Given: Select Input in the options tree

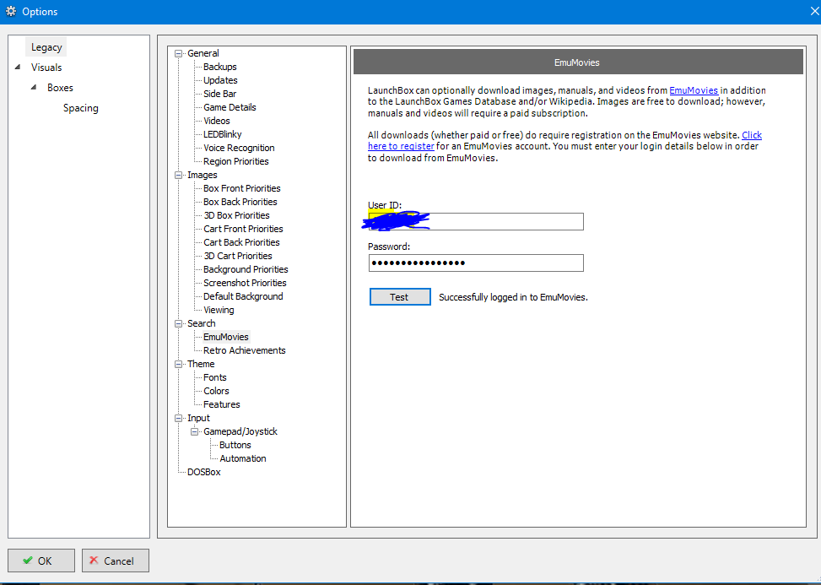Looking at the screenshot, I should pyautogui.click(x=198, y=418).
